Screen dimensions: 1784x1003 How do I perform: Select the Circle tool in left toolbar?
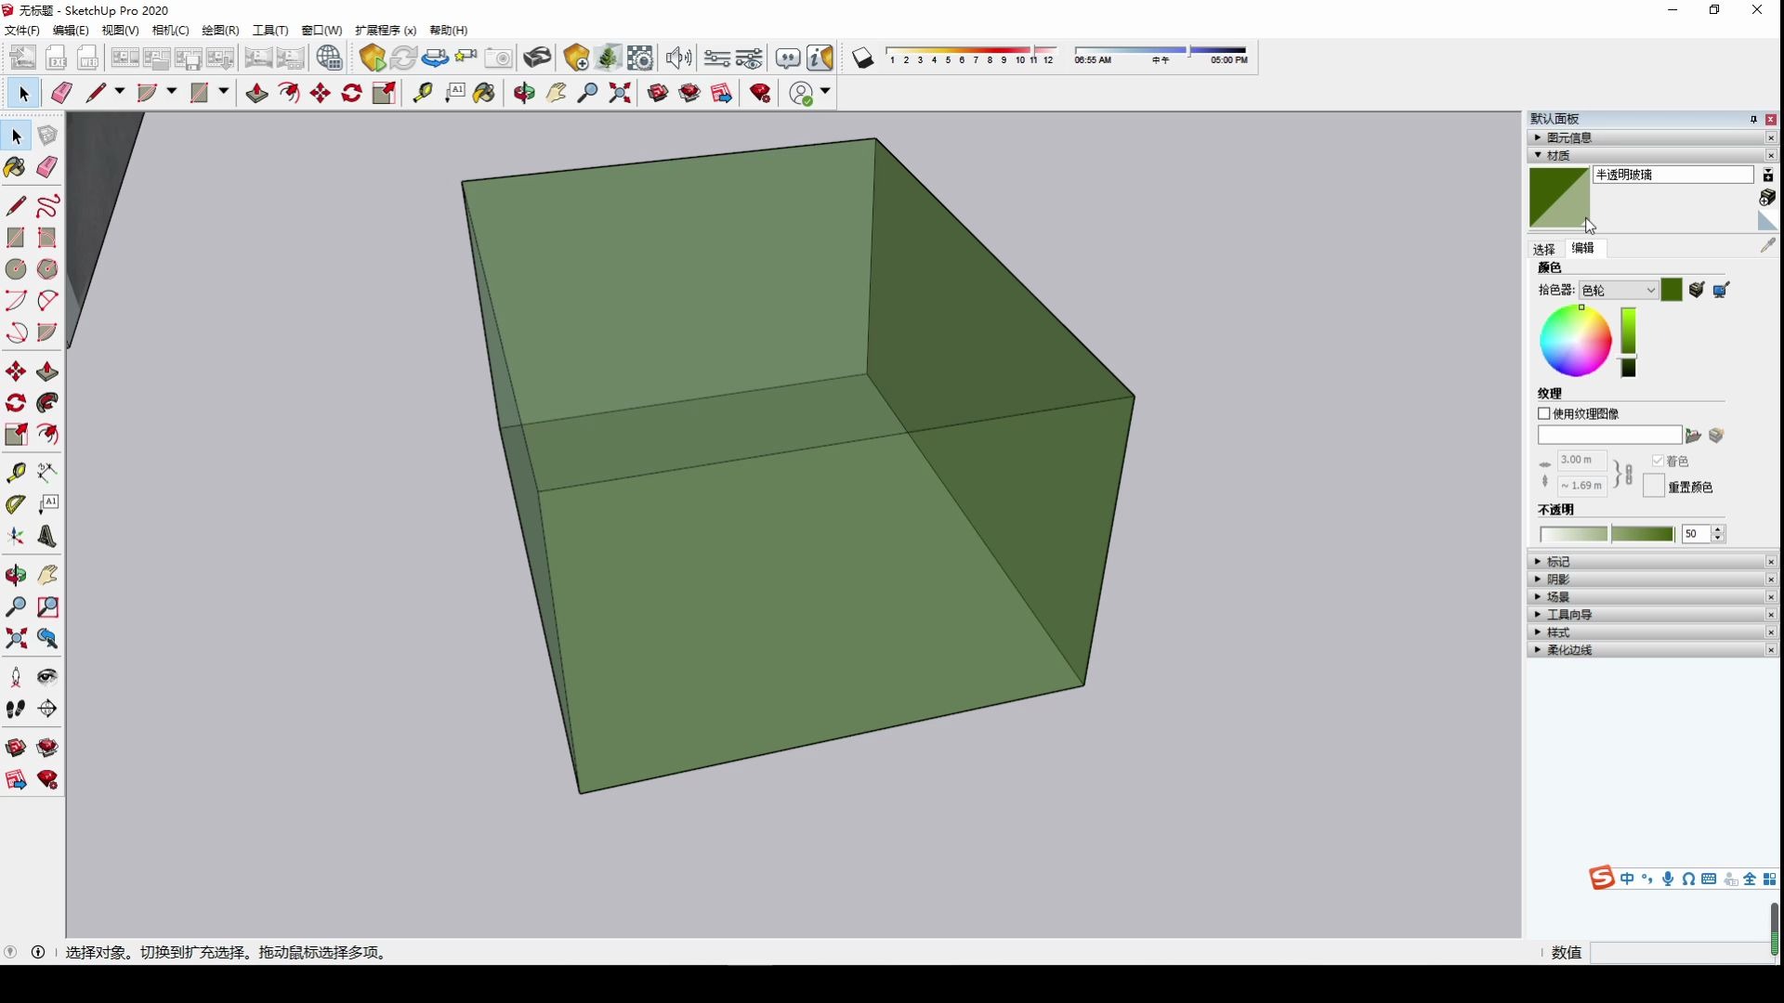(x=16, y=269)
